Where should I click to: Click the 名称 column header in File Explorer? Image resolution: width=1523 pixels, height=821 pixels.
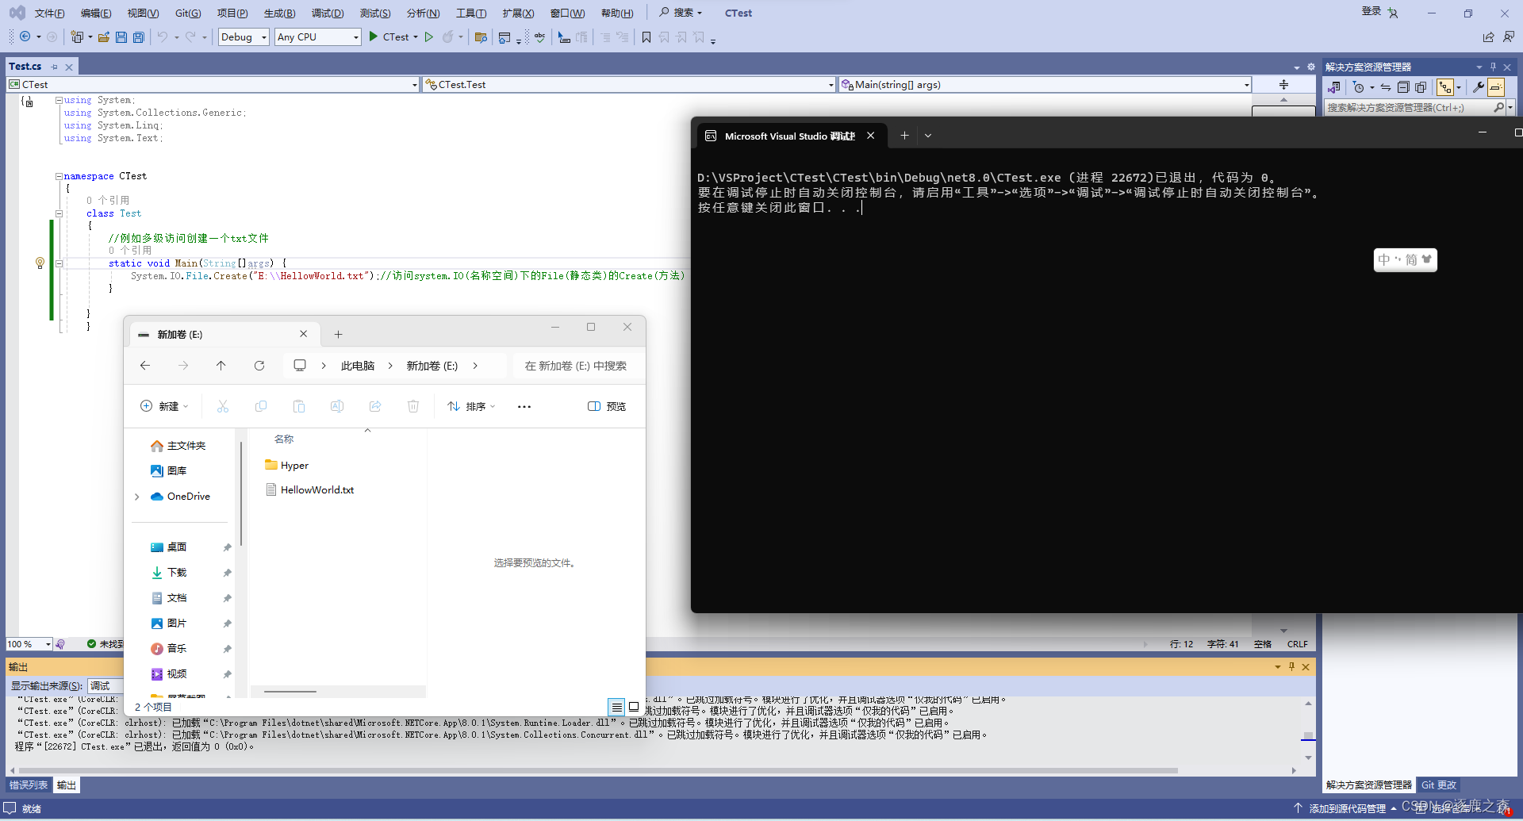pyautogui.click(x=284, y=439)
